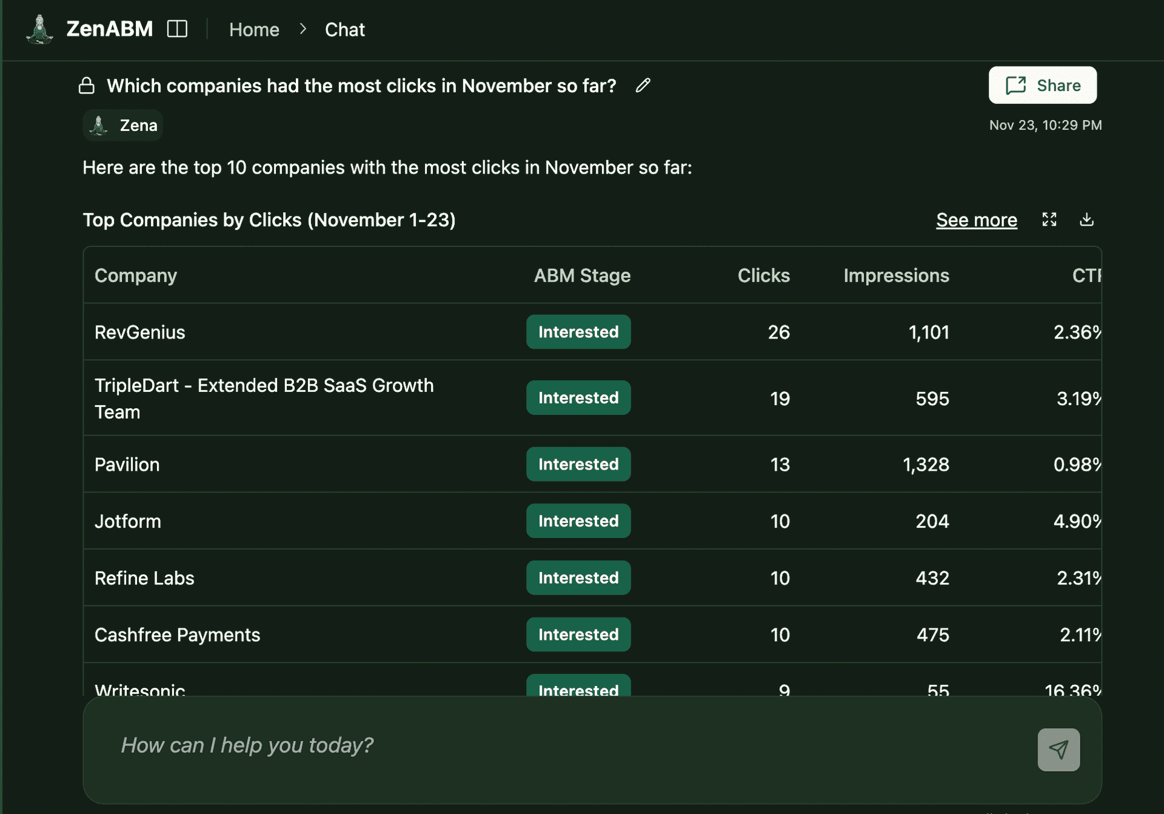Sort table by Clicks column header
Image resolution: width=1164 pixels, height=814 pixels.
click(763, 275)
